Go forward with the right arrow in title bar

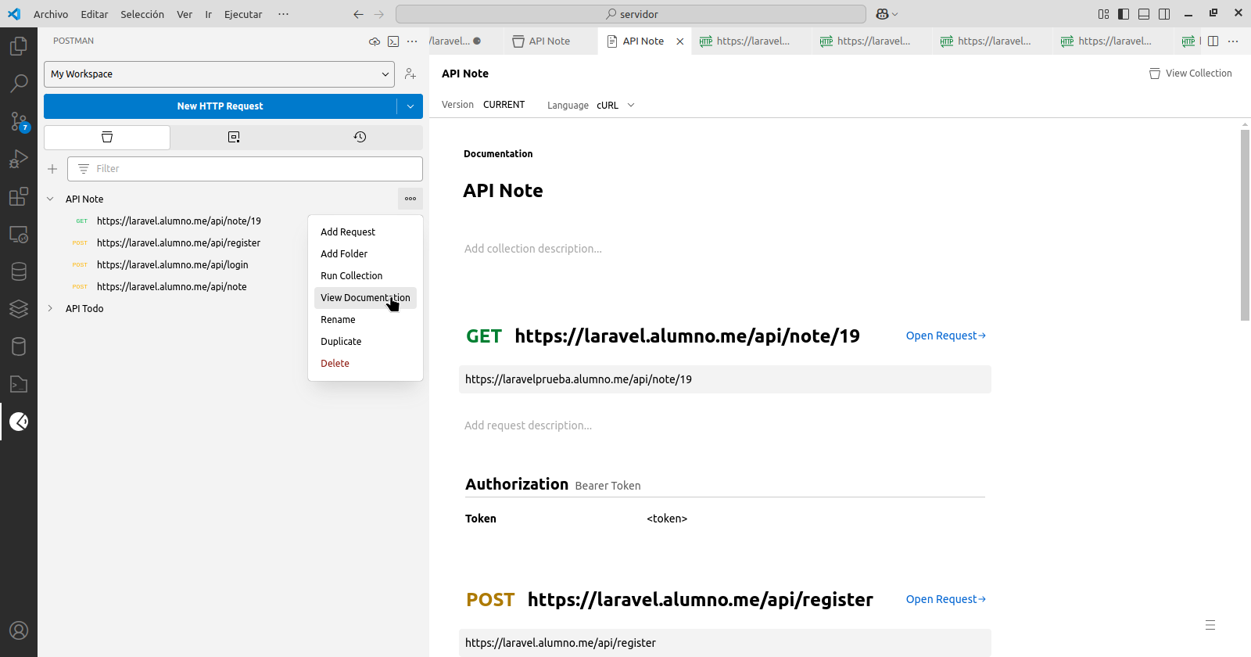[x=379, y=14]
